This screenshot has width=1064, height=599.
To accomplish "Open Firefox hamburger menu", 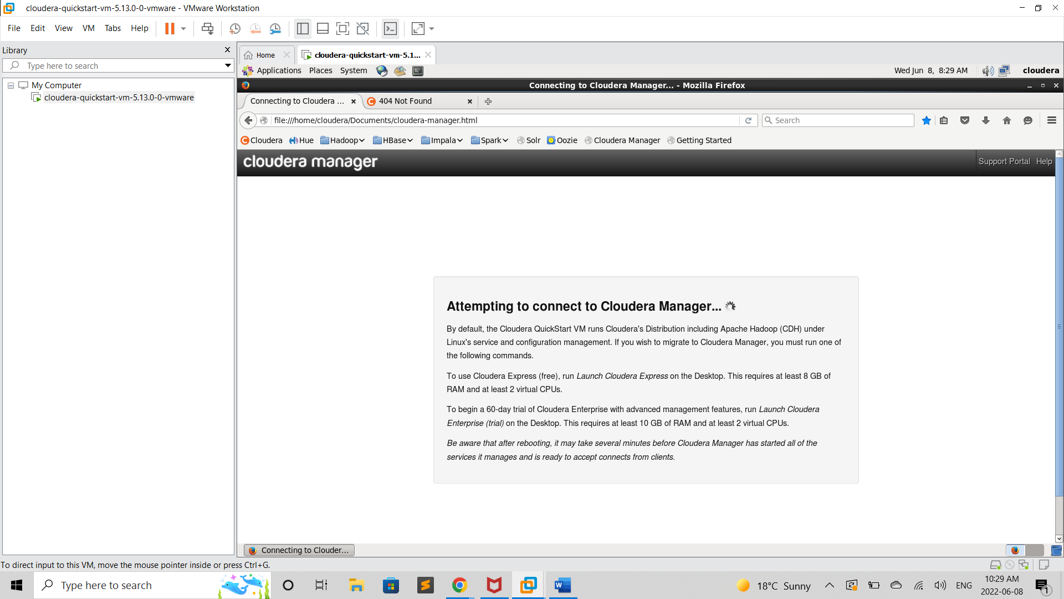I will (1051, 120).
